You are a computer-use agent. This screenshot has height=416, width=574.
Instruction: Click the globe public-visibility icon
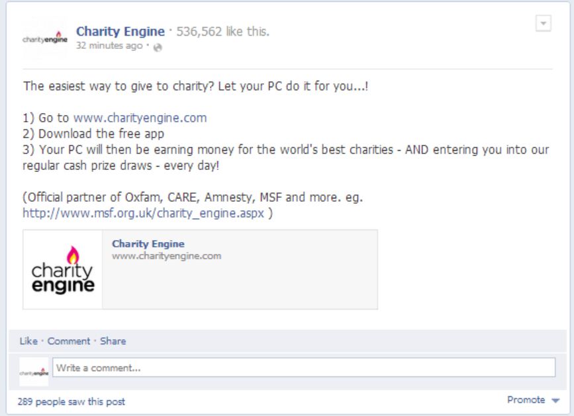coord(158,48)
